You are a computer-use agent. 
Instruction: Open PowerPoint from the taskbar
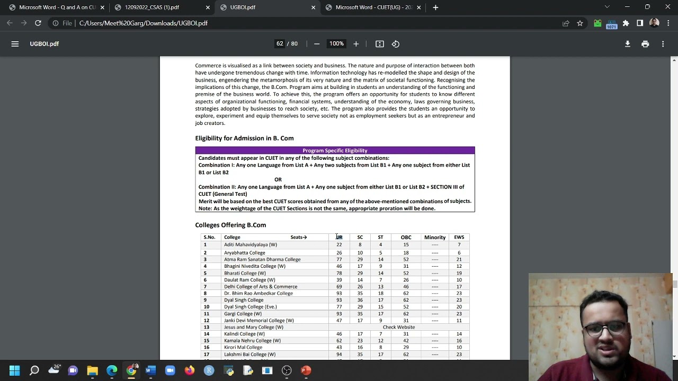coord(306,370)
